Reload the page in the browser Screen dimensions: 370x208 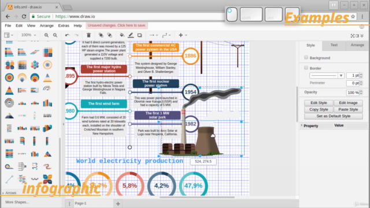24,17
